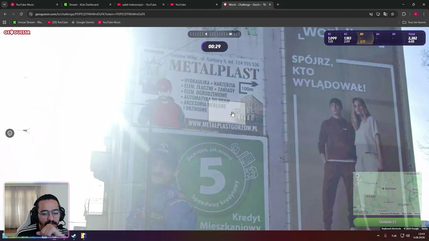Open the YouTube Music bookmark

pyautogui.click(x=109, y=22)
